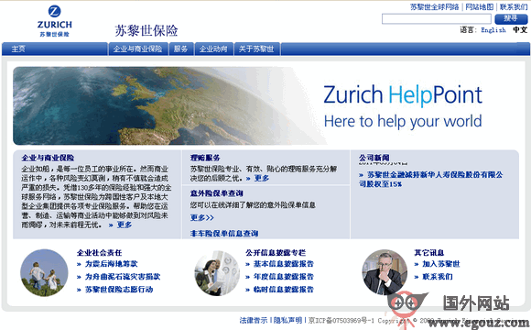Image resolution: width=531 pixels, height=330 pixels.
Task: Focus the search input field
Action: pos(436,19)
